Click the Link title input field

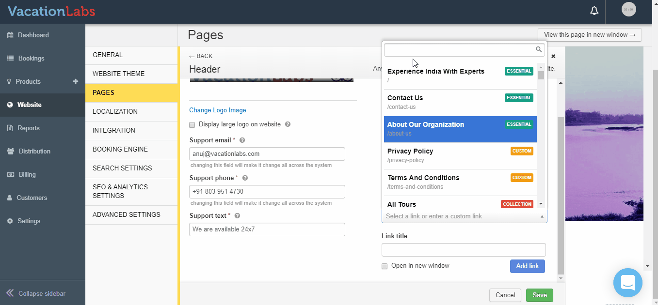click(x=464, y=250)
